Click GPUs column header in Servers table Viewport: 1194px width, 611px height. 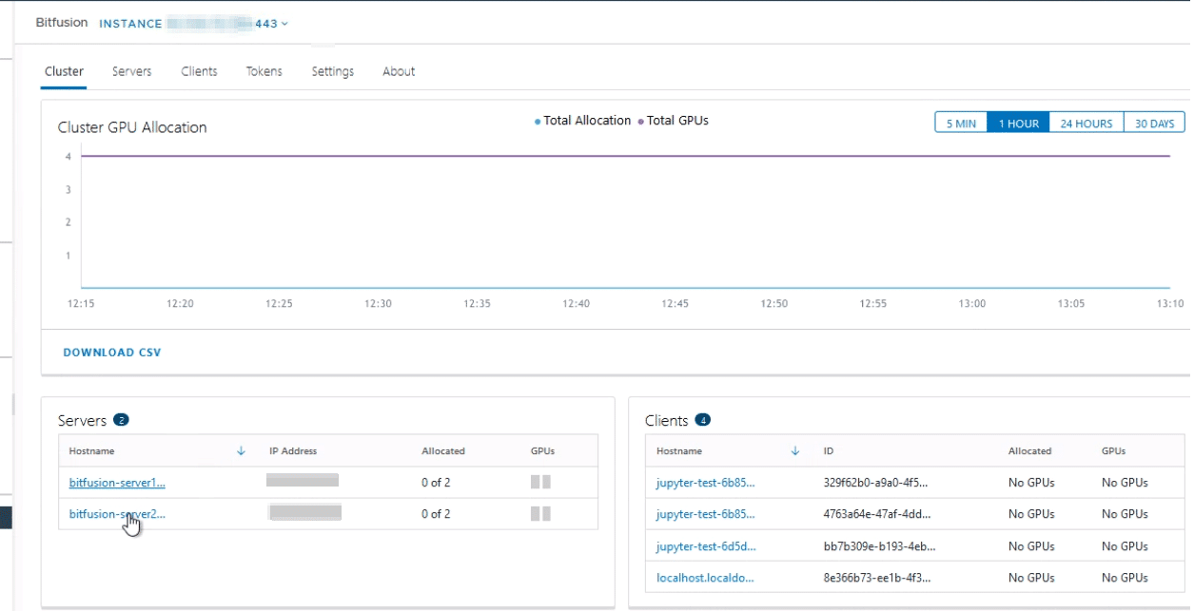tap(542, 451)
